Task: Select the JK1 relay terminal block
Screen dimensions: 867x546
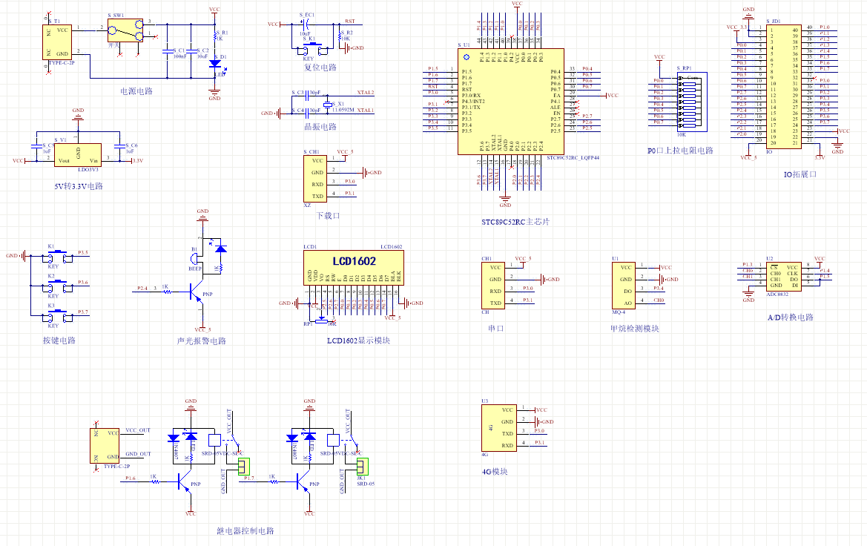Action: (362, 467)
